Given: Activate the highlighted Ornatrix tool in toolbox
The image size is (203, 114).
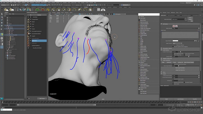Looking at the screenshot, I should (x=2, y=34).
